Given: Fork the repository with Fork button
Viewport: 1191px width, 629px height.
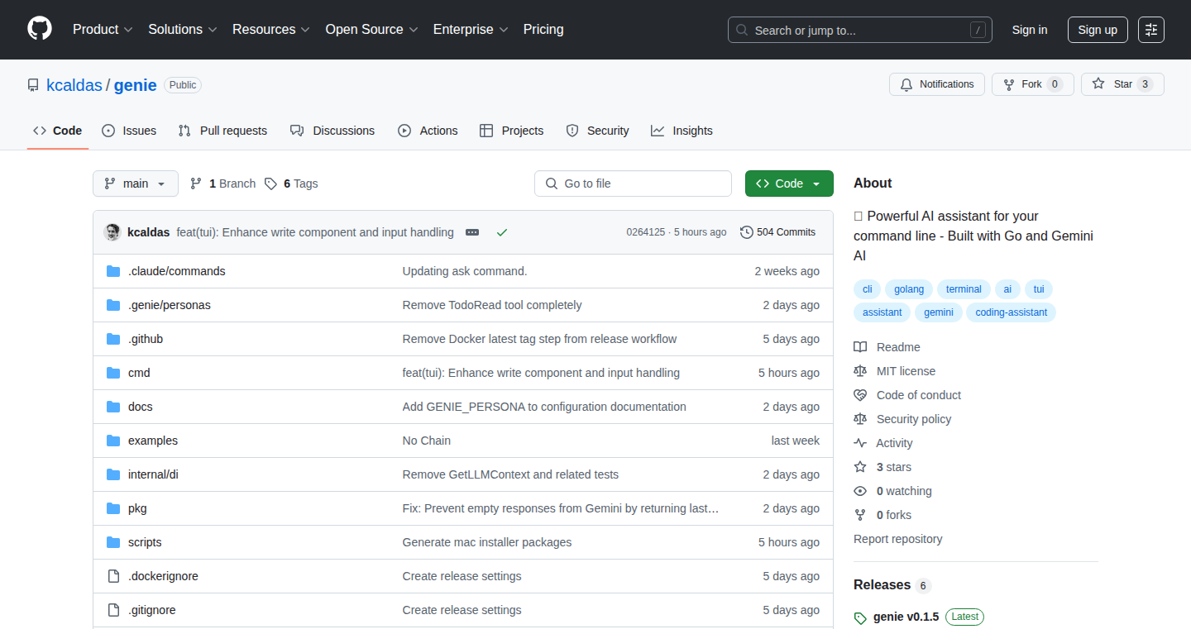Looking at the screenshot, I should (x=1032, y=84).
